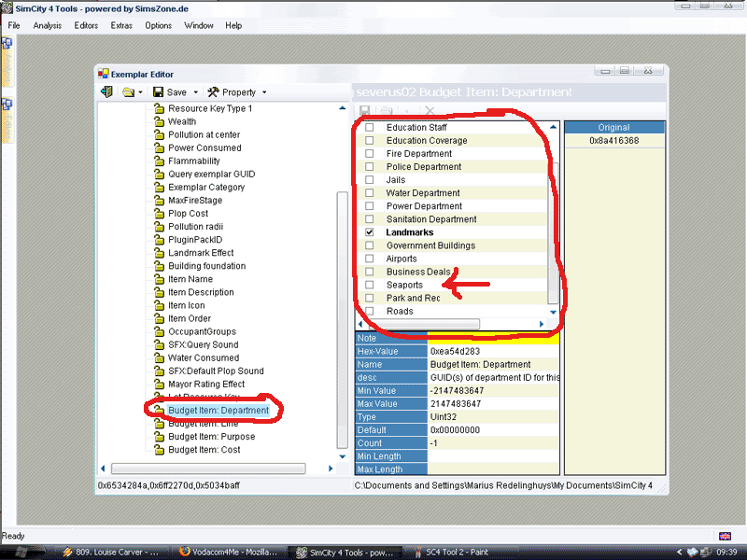The image size is (747, 560).
Task: Click the lock icon beside Mayor Rating Effect
Action: pos(159,385)
